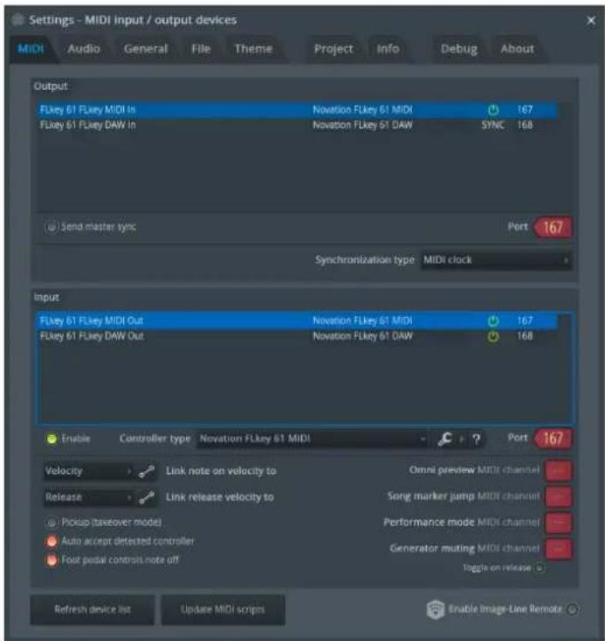Click the SYNC indicator on FLkey DAW In row
The image size is (605, 641).
(x=492, y=125)
